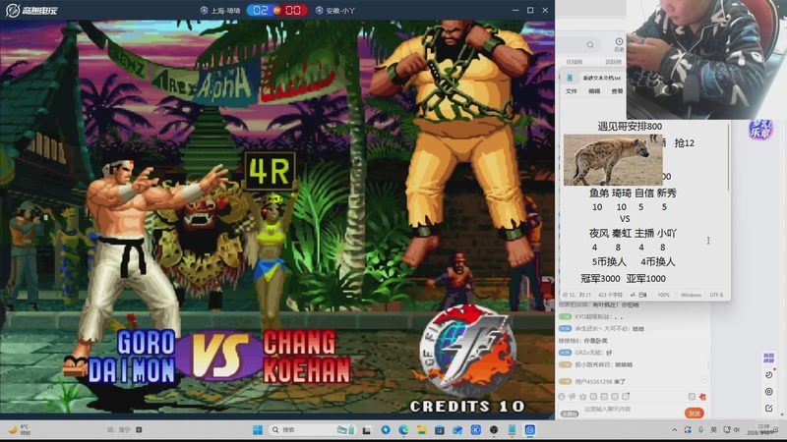Select the 新建文本文档.txt Notepad tab

pyautogui.click(x=601, y=79)
